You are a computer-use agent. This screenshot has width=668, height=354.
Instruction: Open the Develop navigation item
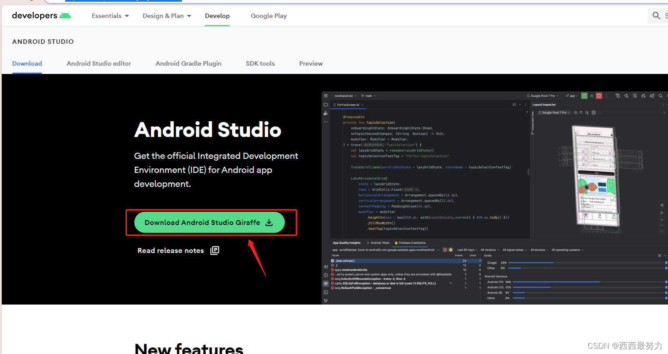(217, 16)
